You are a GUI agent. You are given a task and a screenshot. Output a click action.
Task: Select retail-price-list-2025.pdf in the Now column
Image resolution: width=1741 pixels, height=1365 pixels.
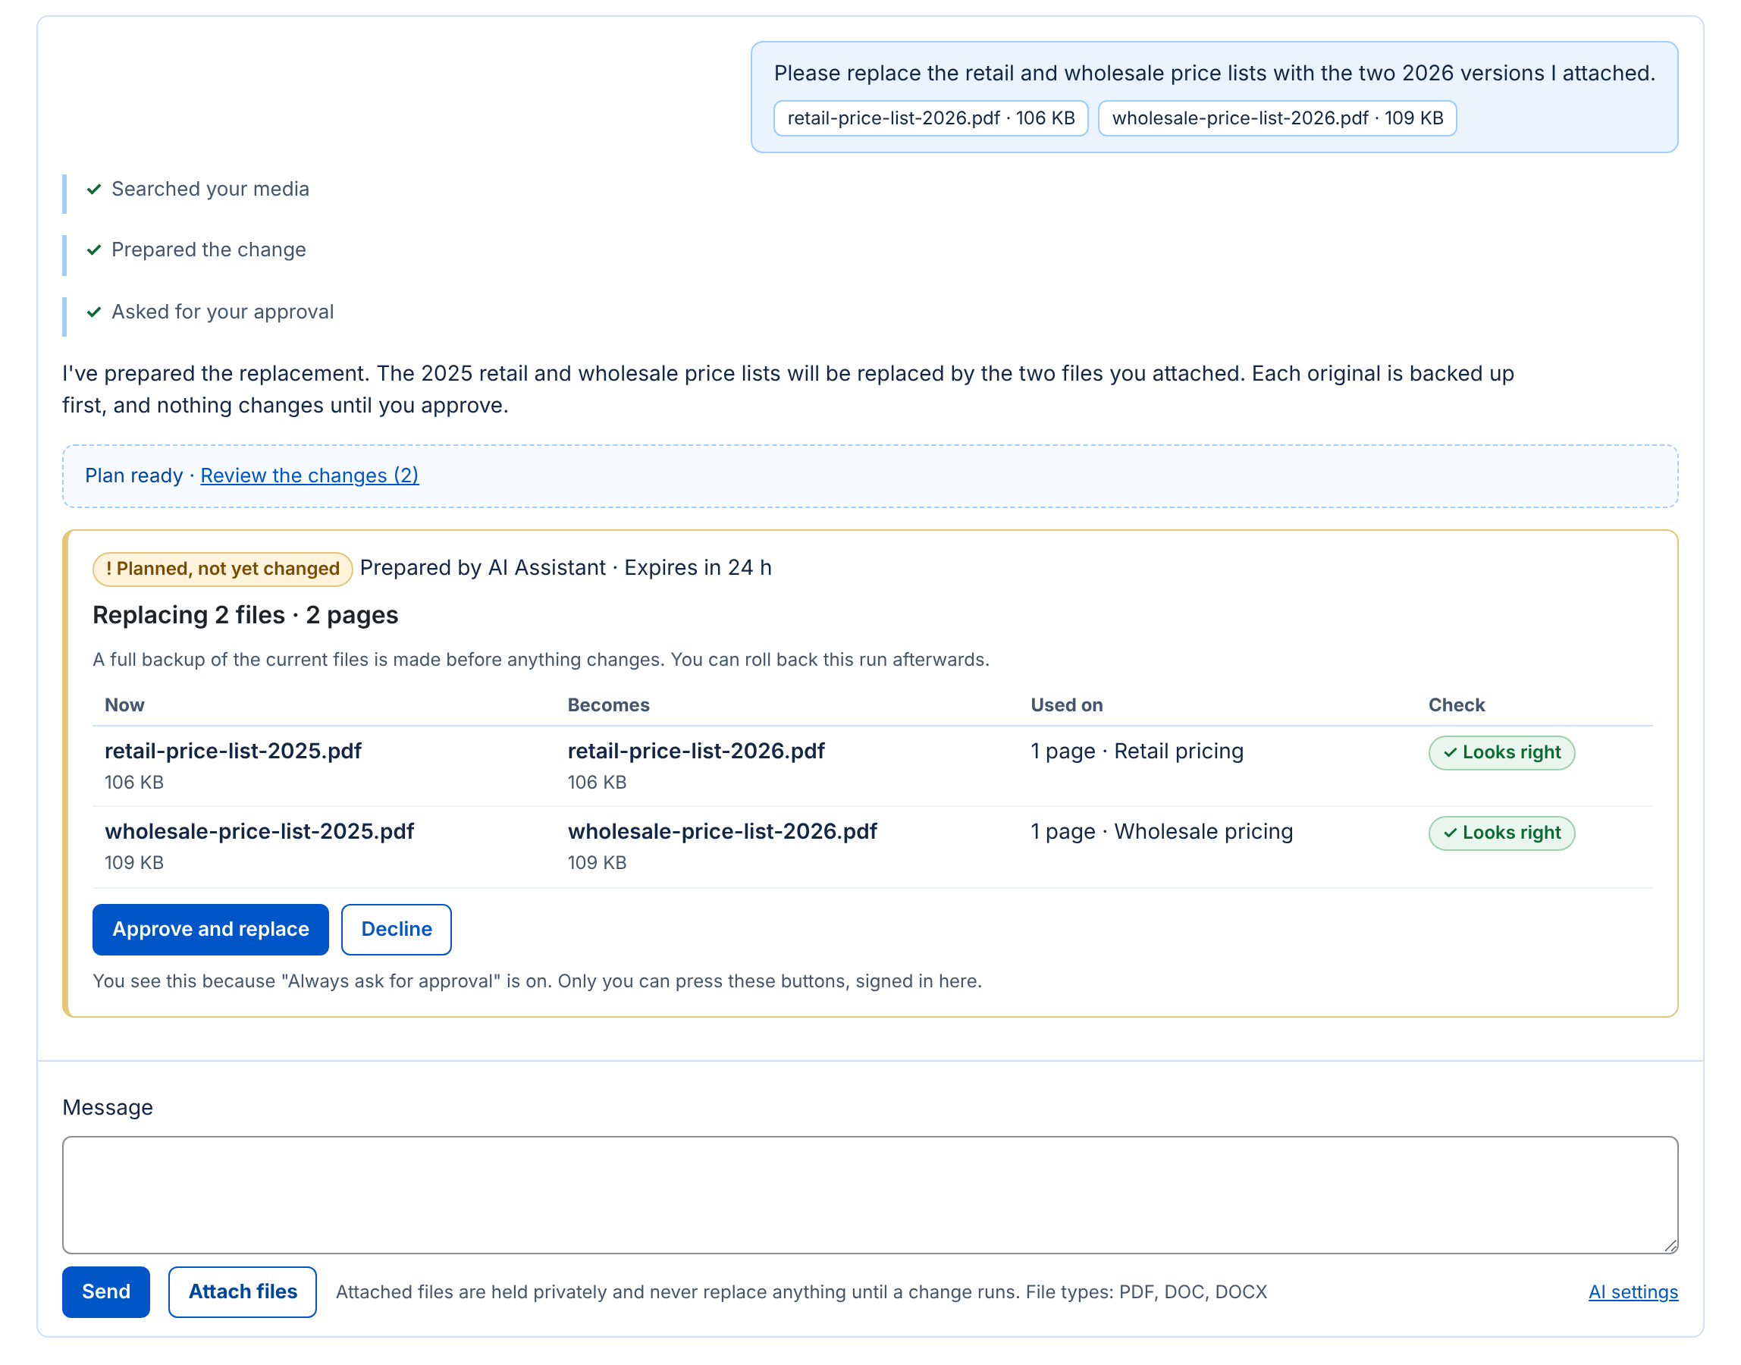tap(234, 751)
